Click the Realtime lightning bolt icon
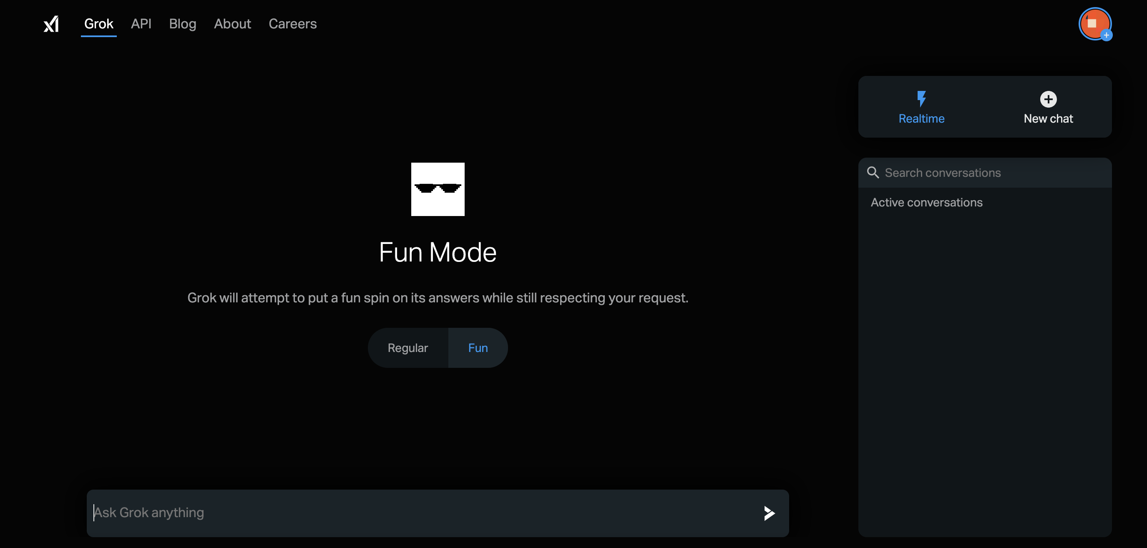Viewport: 1147px width, 548px height. (x=921, y=99)
